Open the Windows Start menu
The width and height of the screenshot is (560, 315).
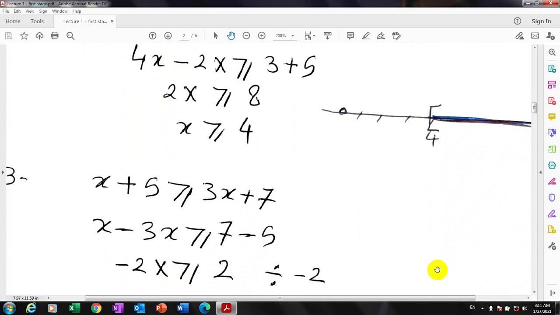[9, 308]
